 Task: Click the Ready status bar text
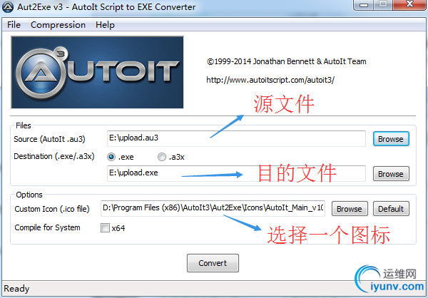(x=16, y=289)
